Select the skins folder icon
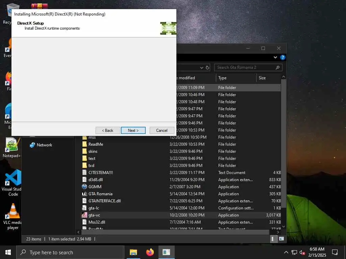346x259 pixels. pyautogui.click(x=84, y=151)
